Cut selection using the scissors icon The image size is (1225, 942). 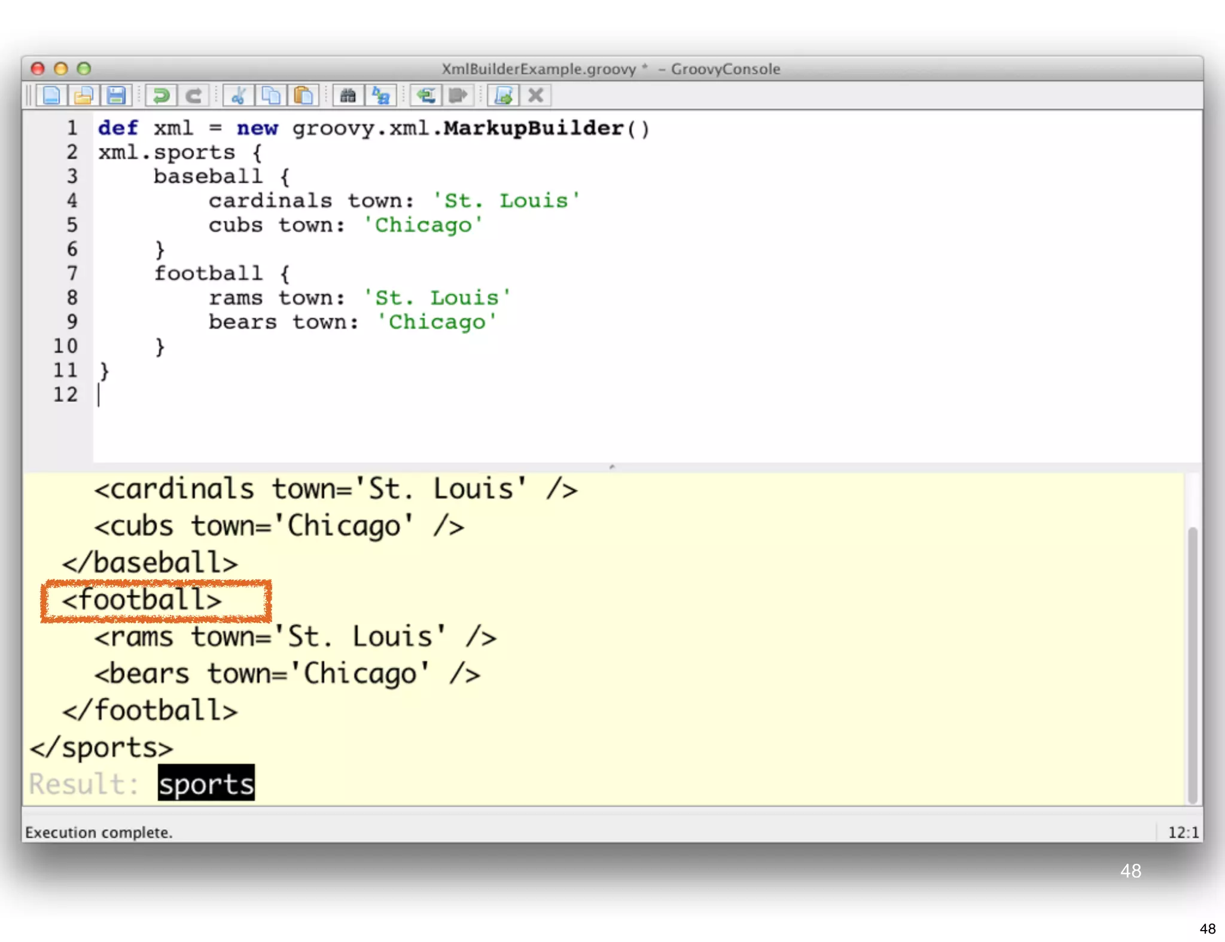(x=239, y=96)
